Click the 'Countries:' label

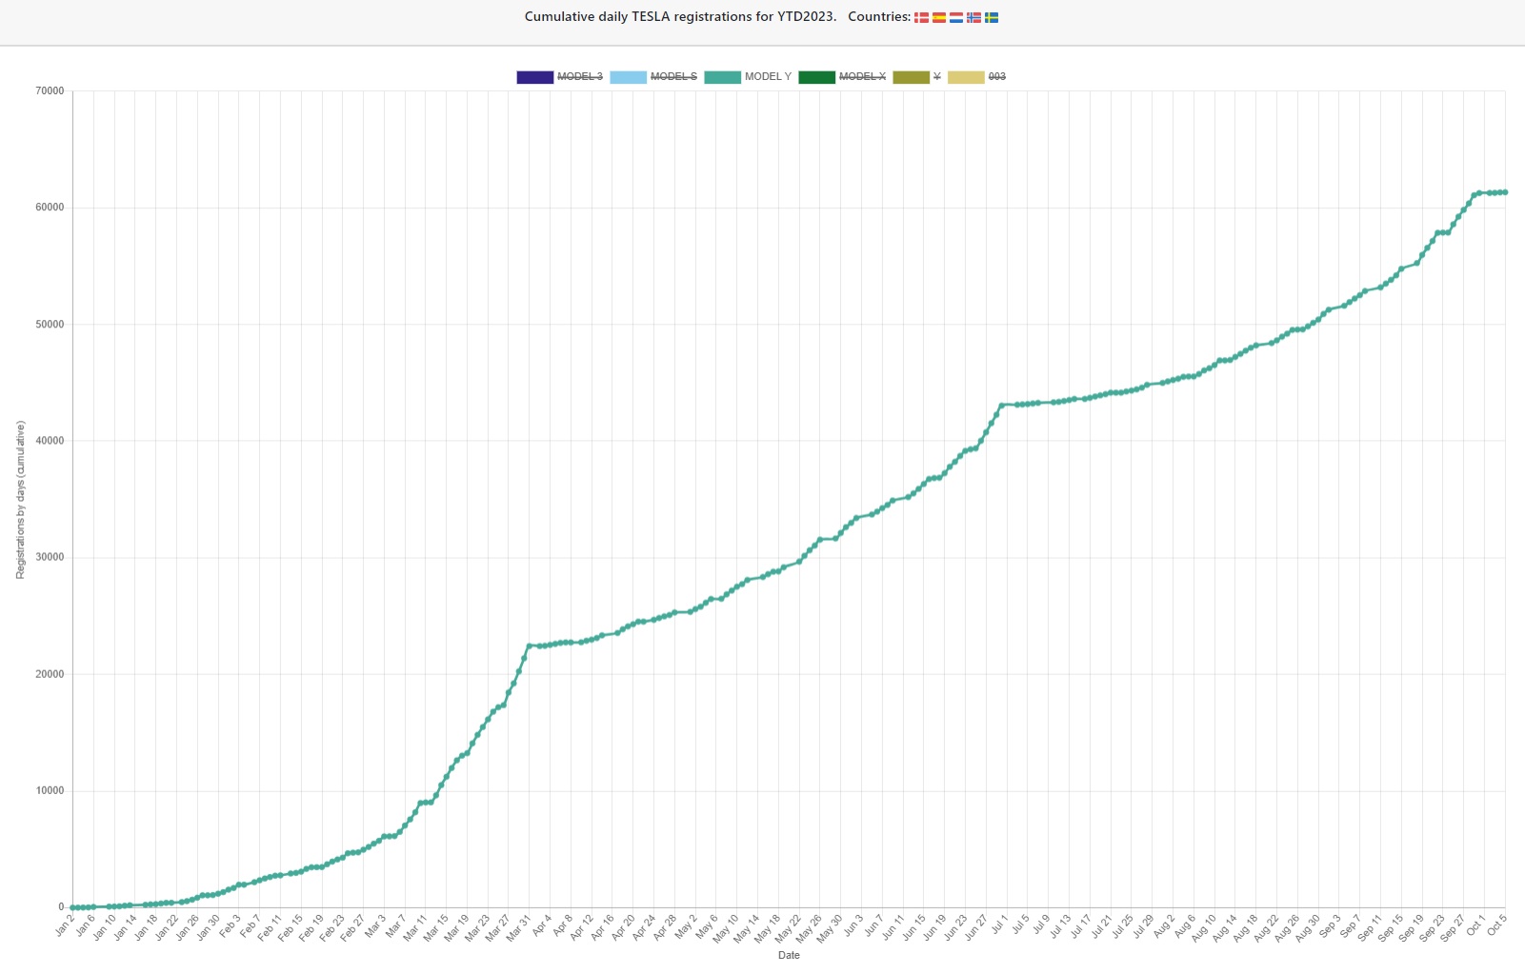(879, 16)
